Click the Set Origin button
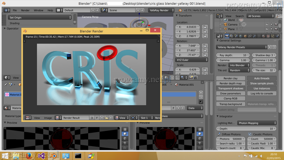 tap(40, 17)
